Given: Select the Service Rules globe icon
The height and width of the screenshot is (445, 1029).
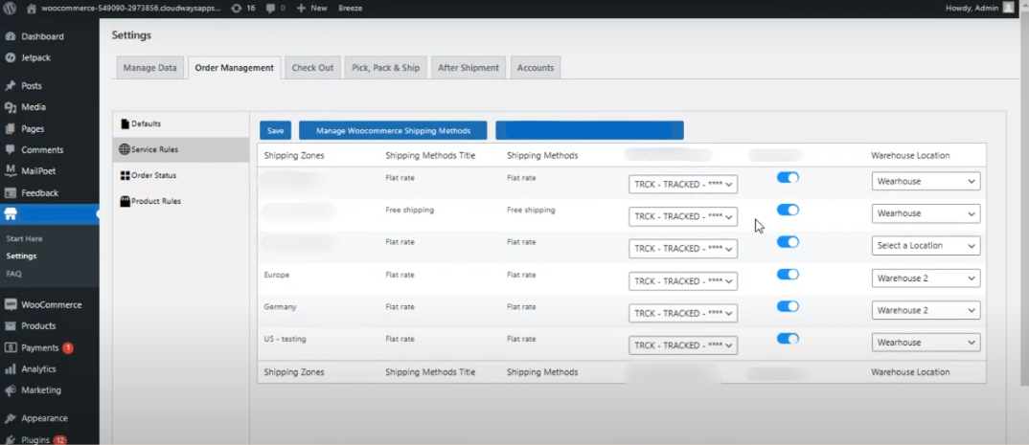Looking at the screenshot, I should 124,149.
